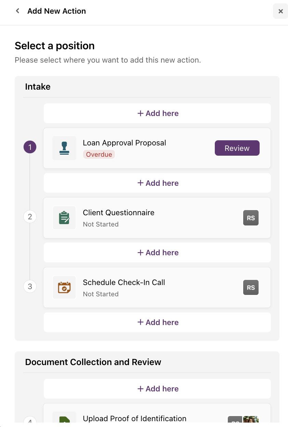288x427 pixels.
Task: Click the RS avatar on Client Questionnaire
Action: pos(251,218)
